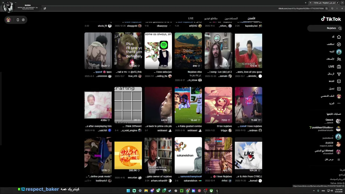This screenshot has width=345, height=194.
Task: Open the FLY LIKE cloud video thumbnail
Action: click(248, 155)
